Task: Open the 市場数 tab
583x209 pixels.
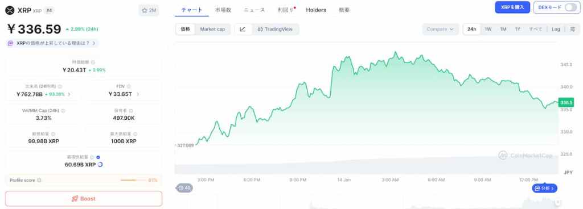Action: click(223, 10)
